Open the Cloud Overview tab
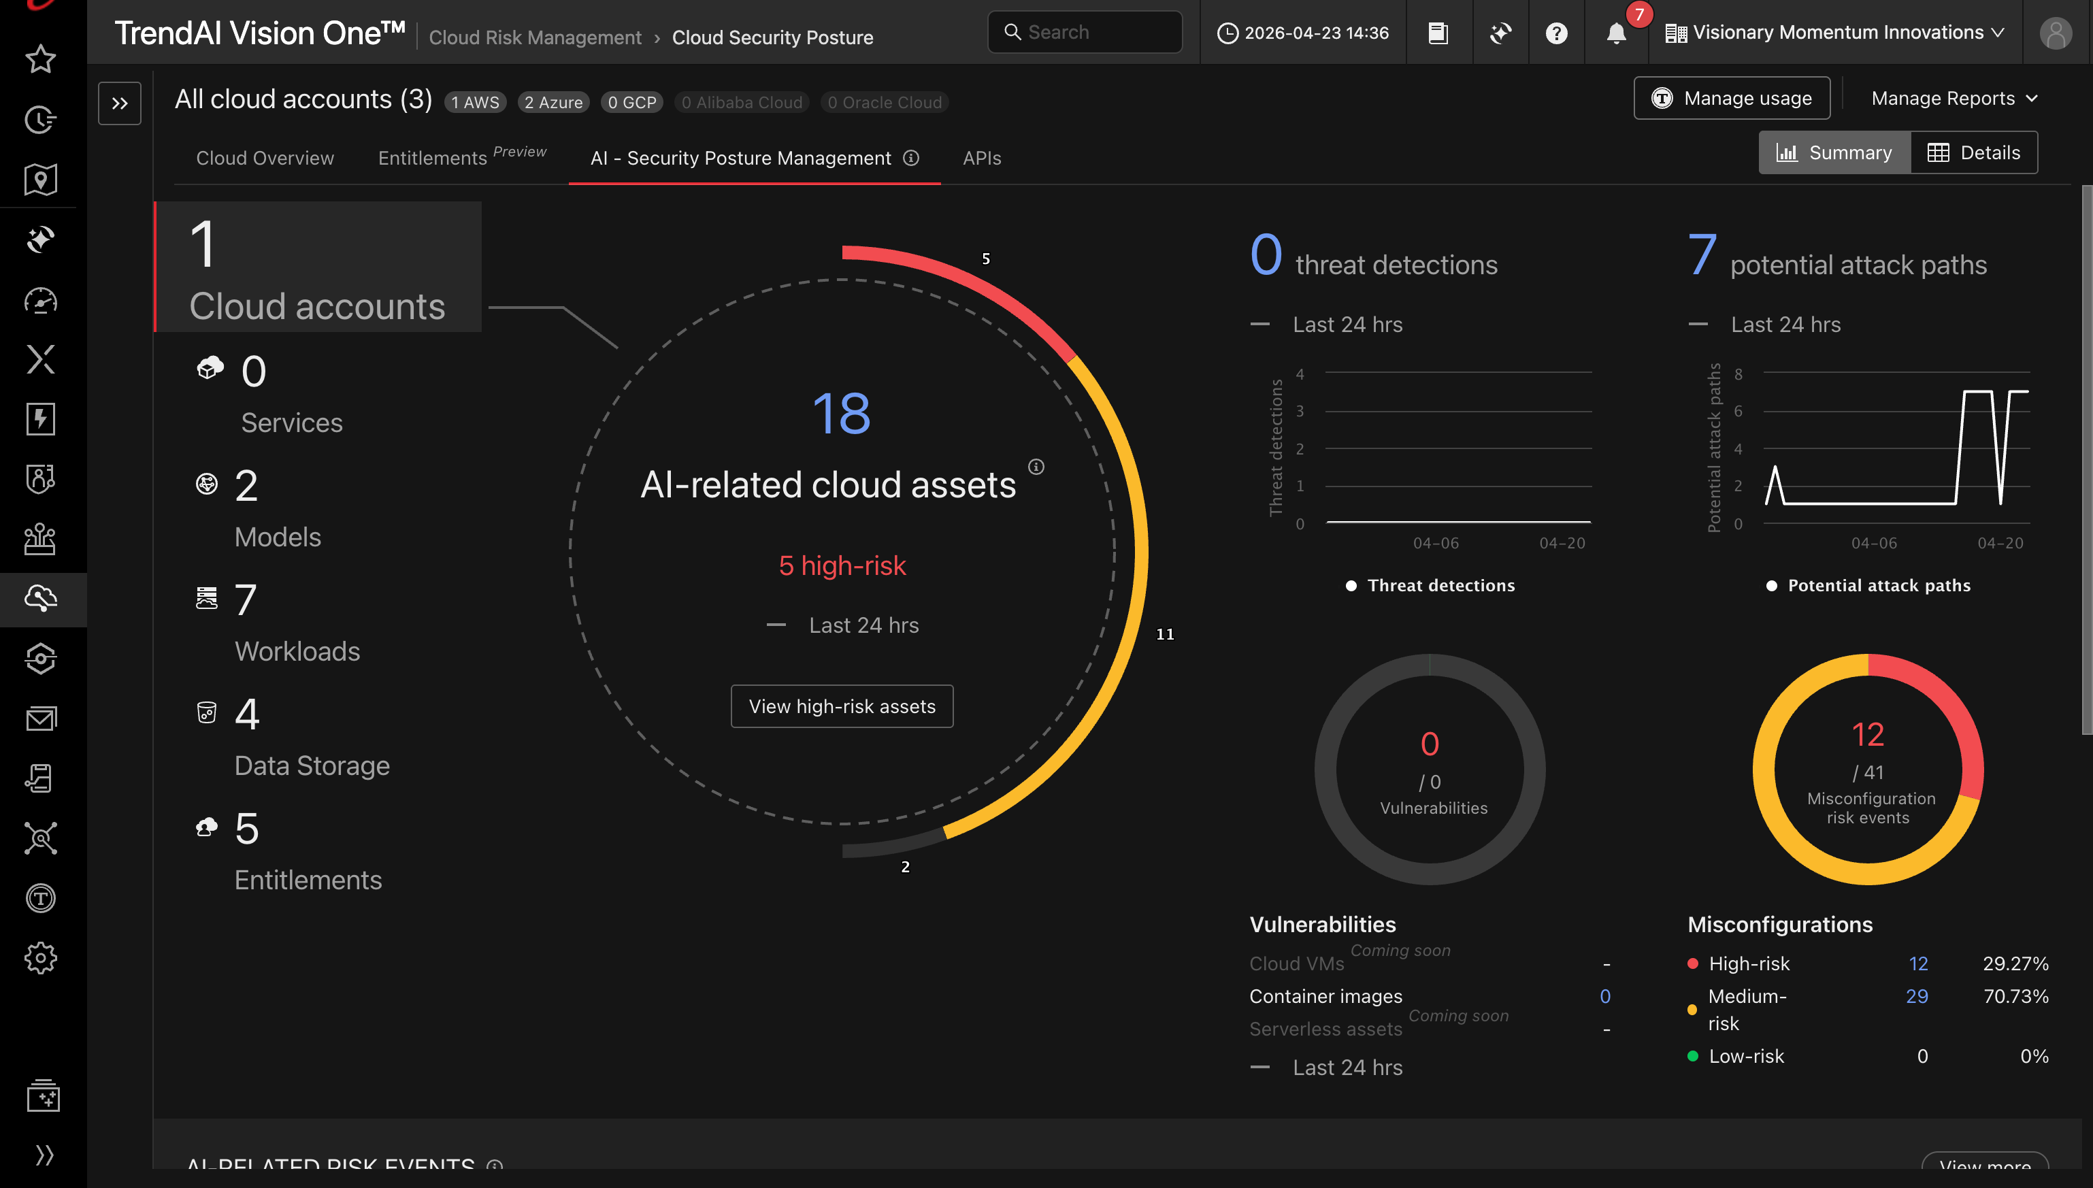Screen dimensions: 2093x1188 pyautogui.click(x=265, y=157)
